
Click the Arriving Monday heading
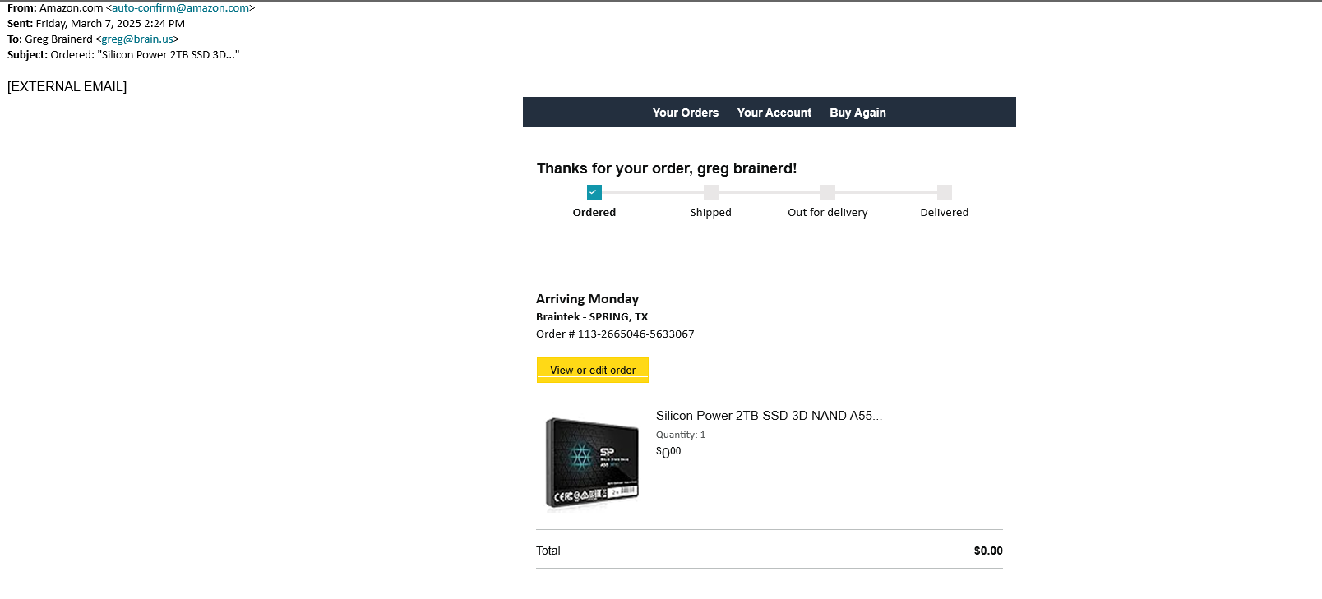tap(587, 299)
